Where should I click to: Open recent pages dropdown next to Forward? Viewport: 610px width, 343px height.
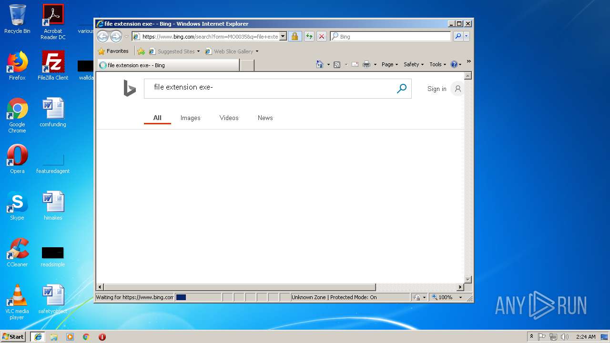coord(126,37)
